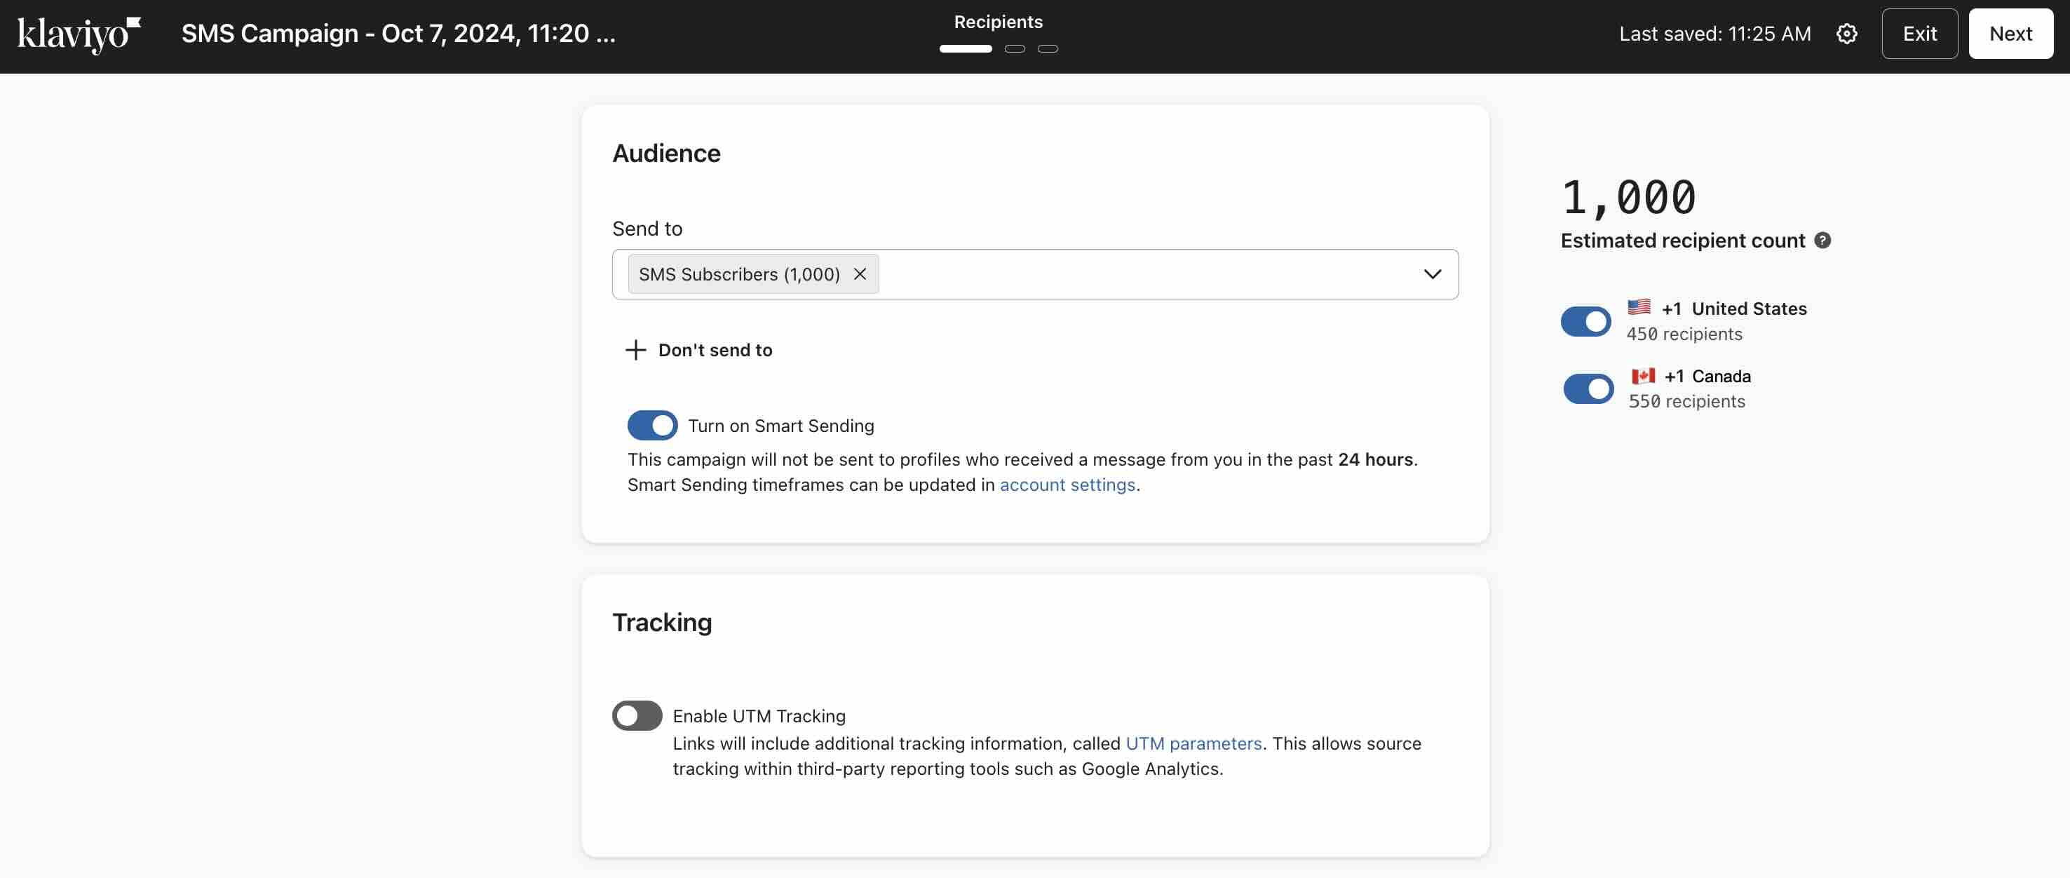Click the Klaviyo logo
The image size is (2070, 878).
click(79, 34)
